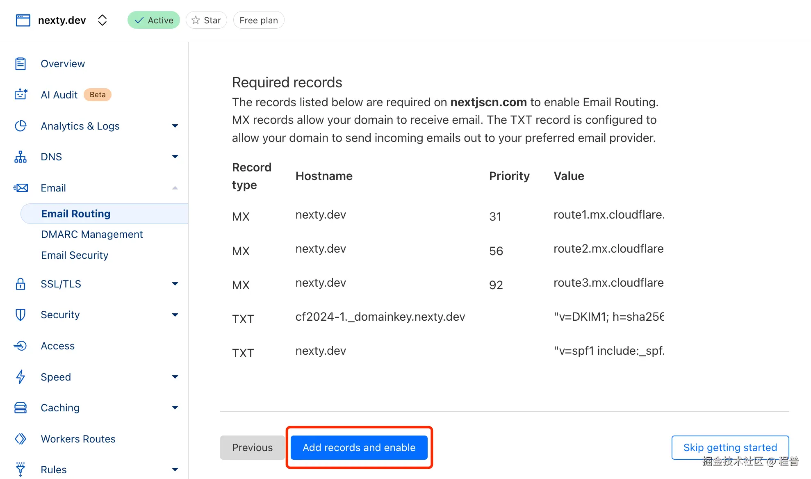The width and height of the screenshot is (811, 479).
Task: Open the nexty.dev domain switcher arrows
Action: pos(103,20)
